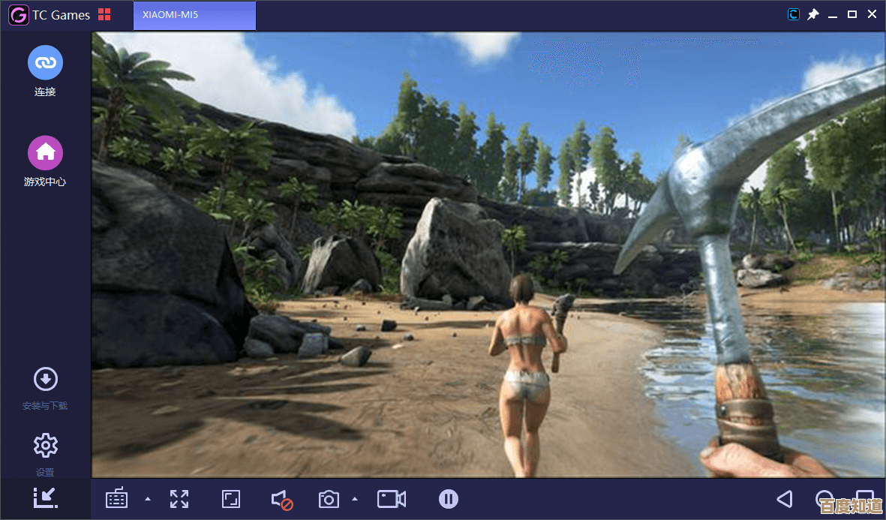
Task: Click the blue C icon in title bar
Action: 793,14
